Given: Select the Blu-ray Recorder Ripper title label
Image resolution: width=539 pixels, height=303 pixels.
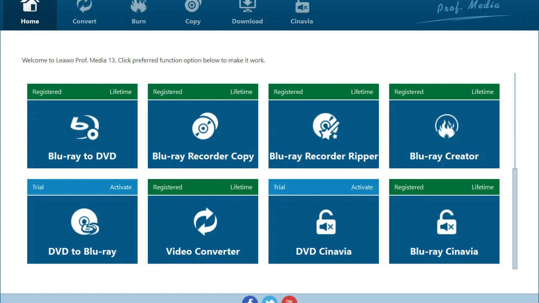Looking at the screenshot, I should (323, 157).
